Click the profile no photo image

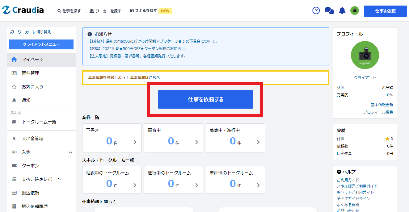click(x=365, y=55)
